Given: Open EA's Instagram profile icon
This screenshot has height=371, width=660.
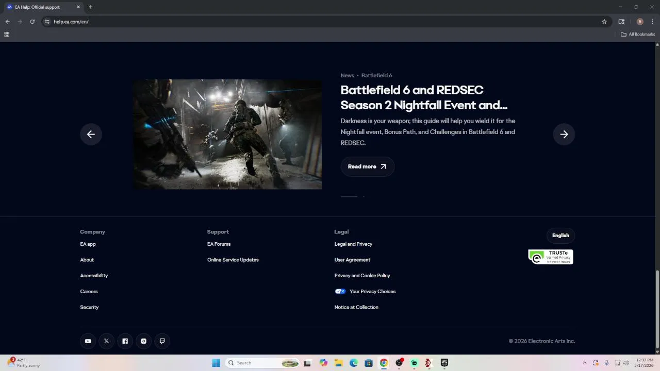Looking at the screenshot, I should (x=143, y=341).
